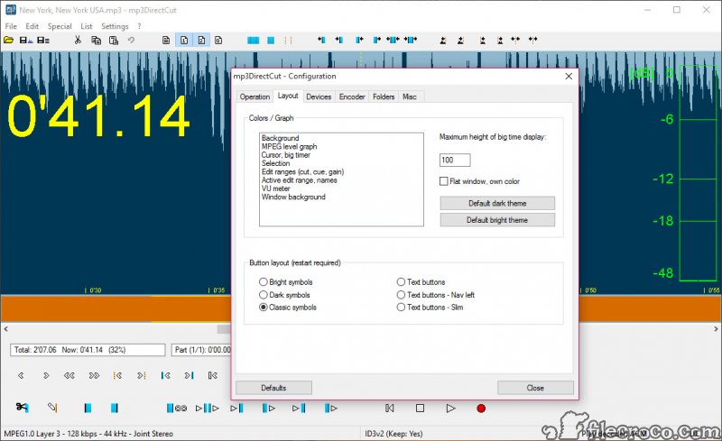Click the orange dashed previous cue button
The width and height of the screenshot is (722, 441).
(117, 376)
